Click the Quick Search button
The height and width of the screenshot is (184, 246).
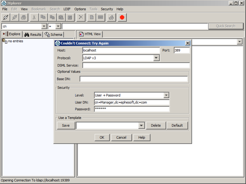click(x=226, y=26)
